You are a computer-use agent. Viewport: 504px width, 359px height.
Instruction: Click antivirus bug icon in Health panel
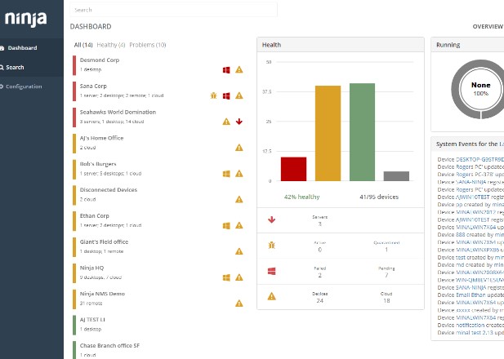pos(272,246)
